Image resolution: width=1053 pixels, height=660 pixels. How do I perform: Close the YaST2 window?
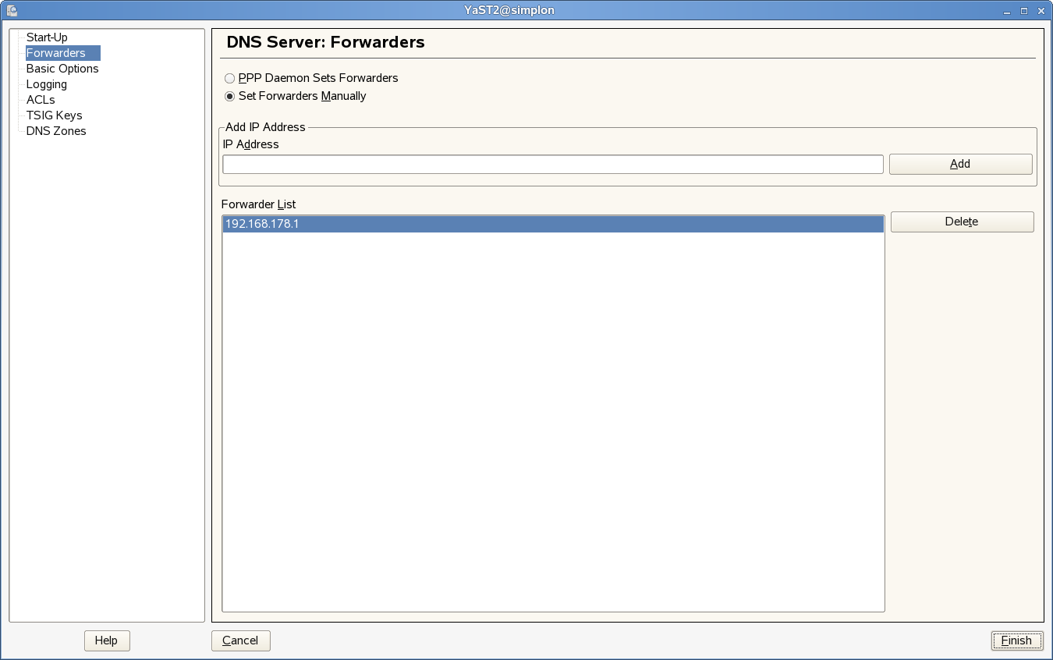tap(1040, 10)
